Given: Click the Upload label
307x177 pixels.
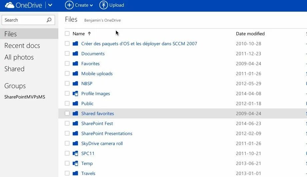Looking at the screenshot, I should coord(116,5).
